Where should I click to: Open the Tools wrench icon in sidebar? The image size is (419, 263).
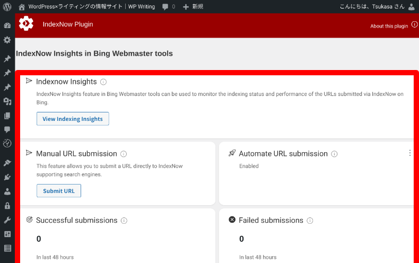coord(7,220)
